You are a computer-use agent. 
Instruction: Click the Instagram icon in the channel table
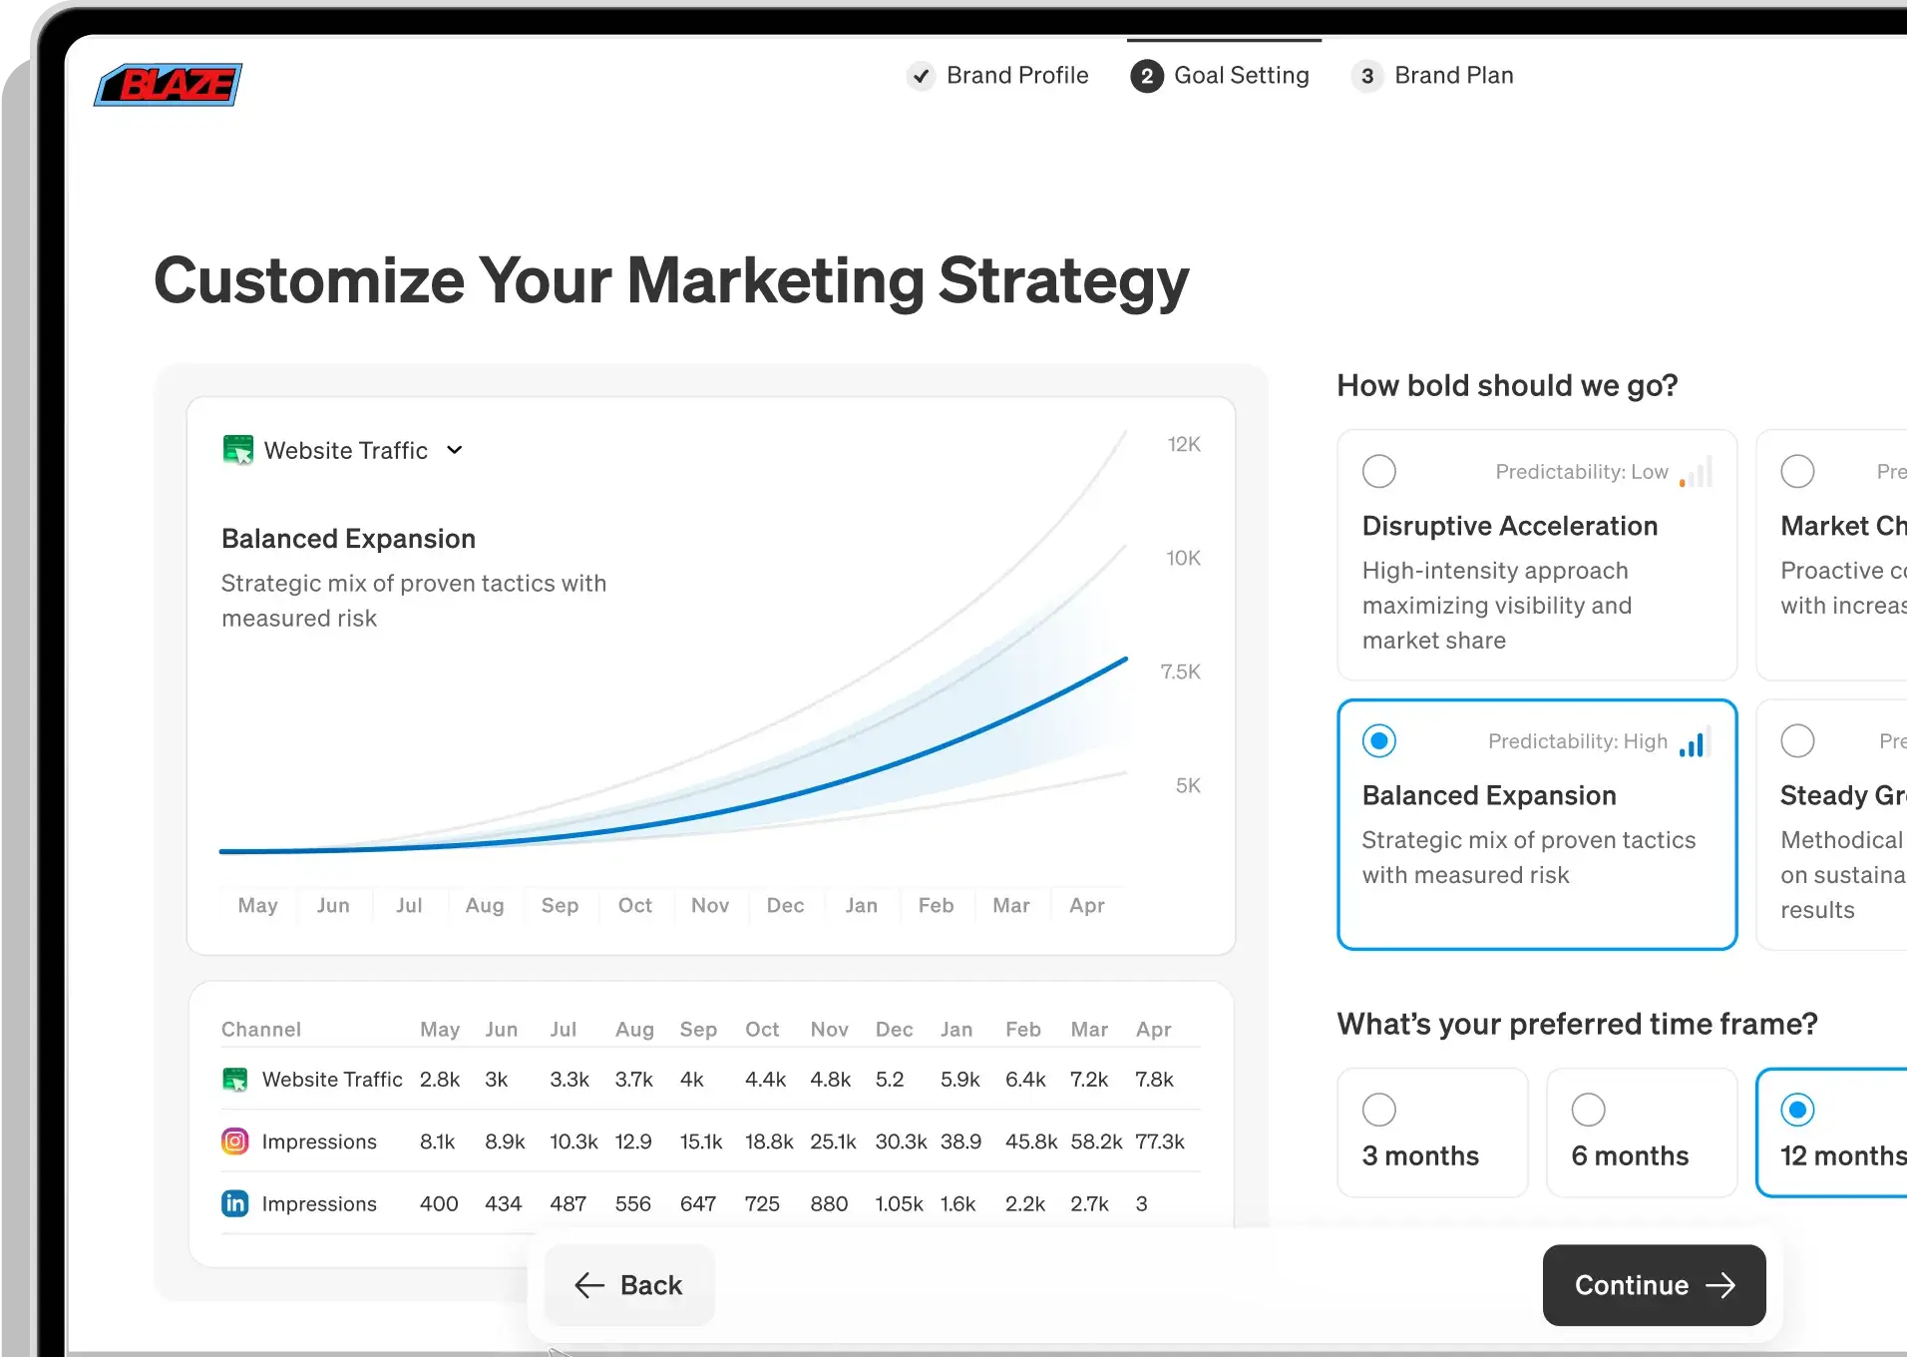click(x=234, y=1141)
